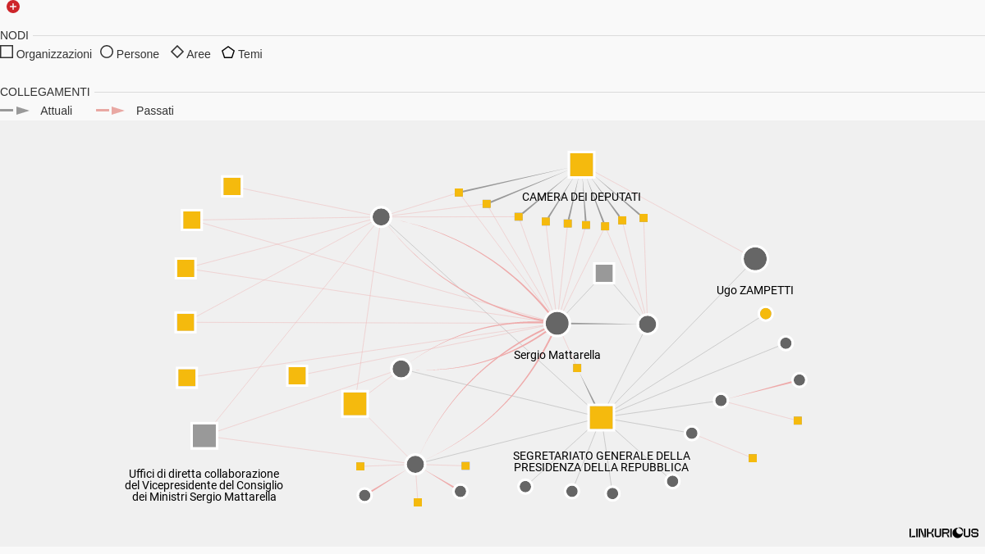The image size is (985, 554).
Task: Select the Segretariato Generale della Presidenza node
Action: coord(602,417)
